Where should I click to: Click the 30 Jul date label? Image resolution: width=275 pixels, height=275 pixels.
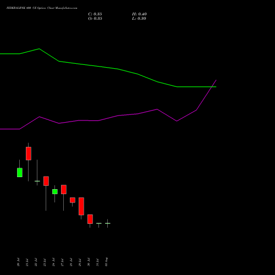coord(89,262)
